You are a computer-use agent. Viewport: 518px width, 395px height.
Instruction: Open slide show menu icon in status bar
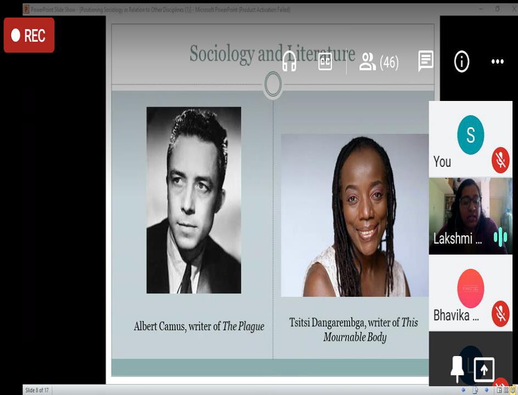(x=475, y=390)
